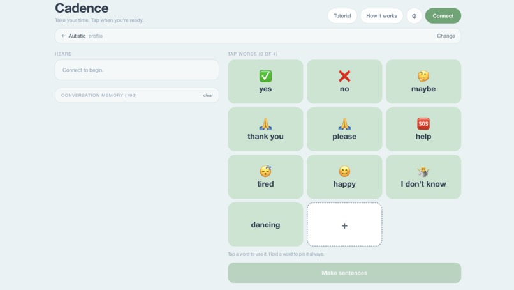Open the Tutorial

pyautogui.click(x=342, y=16)
